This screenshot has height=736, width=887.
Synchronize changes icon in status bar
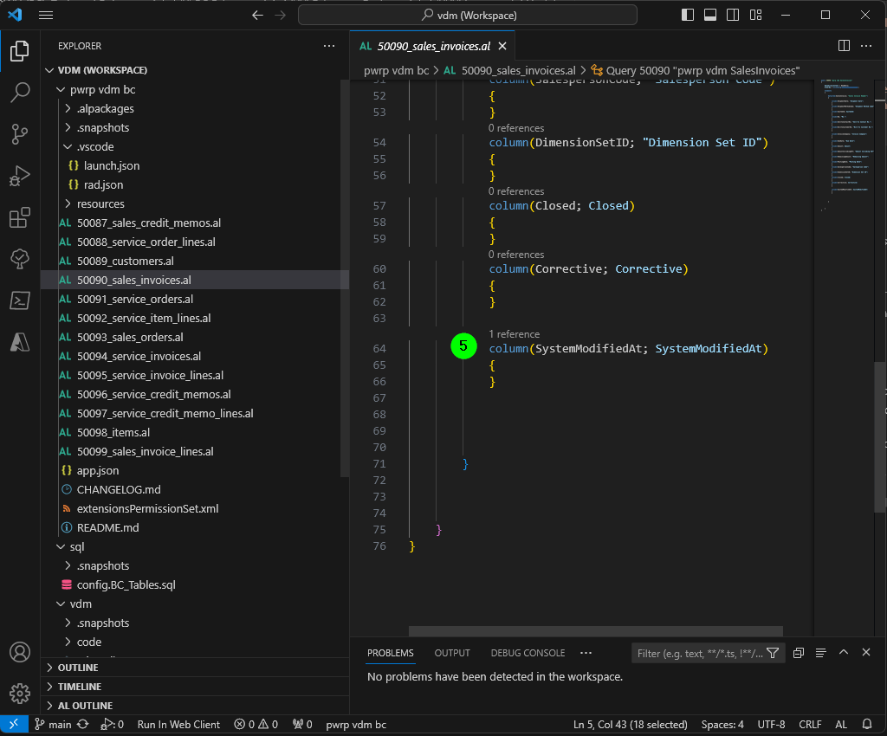(x=83, y=724)
